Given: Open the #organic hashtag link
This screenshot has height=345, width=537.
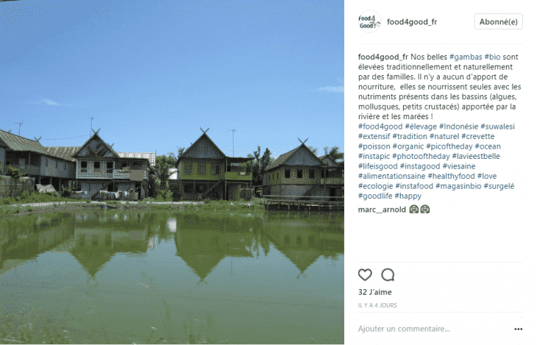Looking at the screenshot, I should coord(408,146).
